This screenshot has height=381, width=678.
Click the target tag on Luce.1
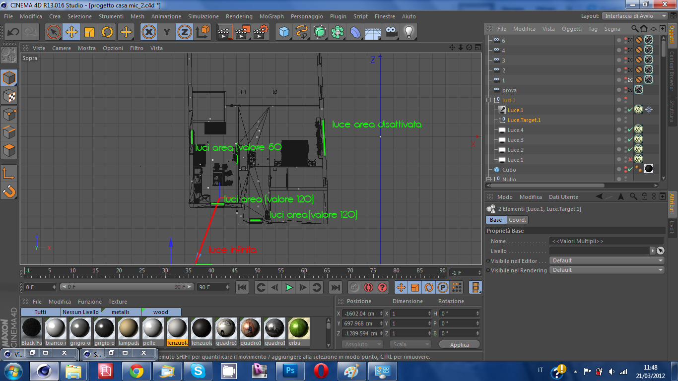click(649, 110)
